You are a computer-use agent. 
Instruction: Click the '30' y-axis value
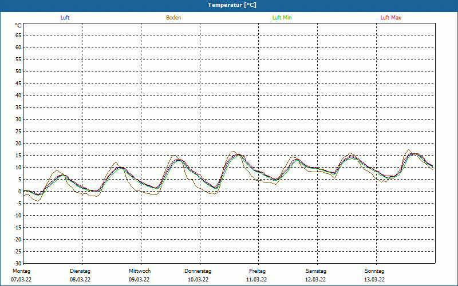(x=18, y=120)
